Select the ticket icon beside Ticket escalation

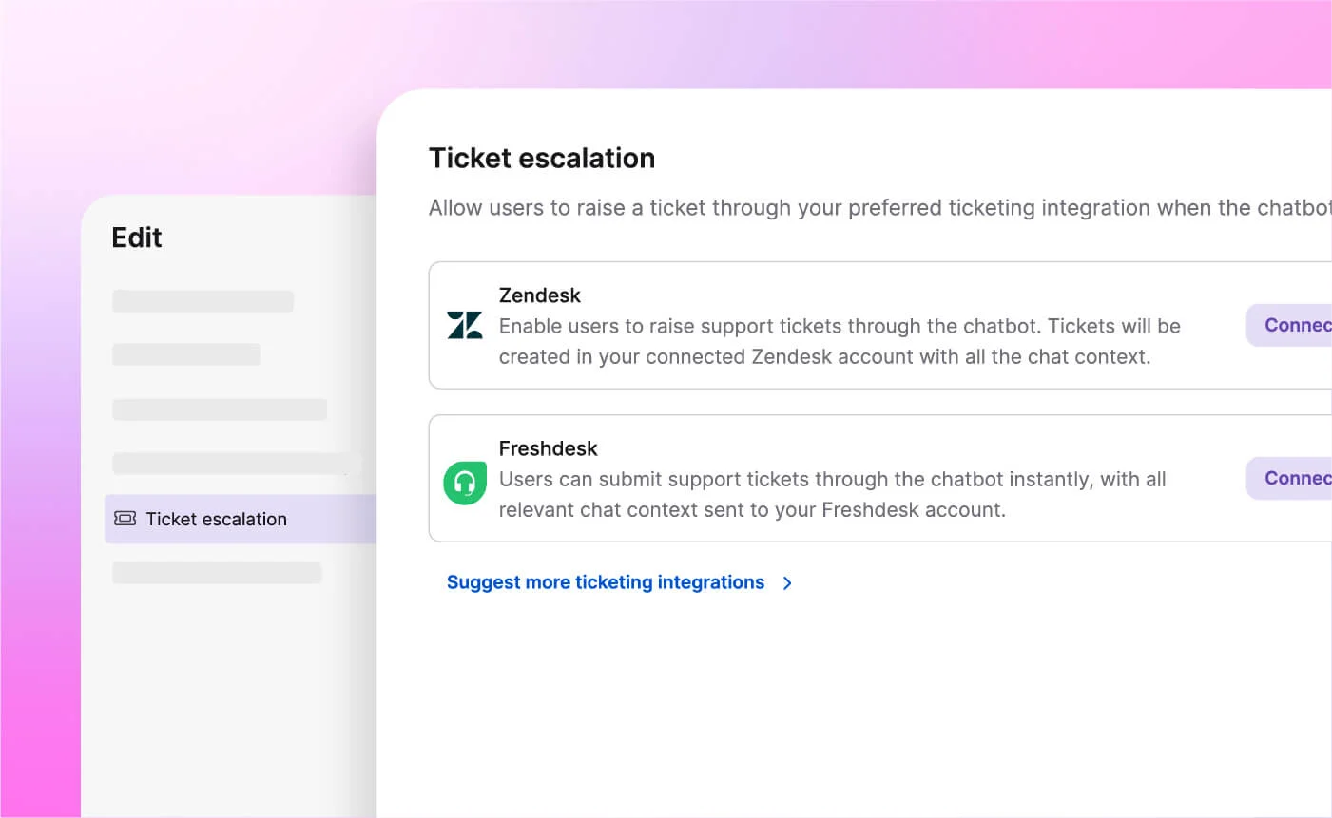click(x=125, y=519)
